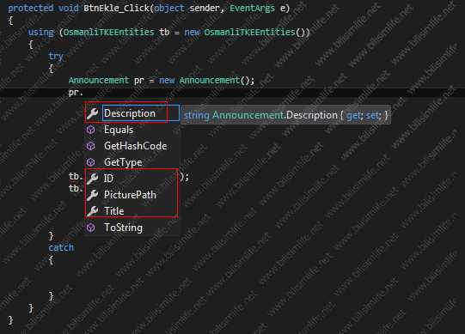Click the method cube icon beside GetHashCode
This screenshot has width=465, height=334.
coord(91,146)
